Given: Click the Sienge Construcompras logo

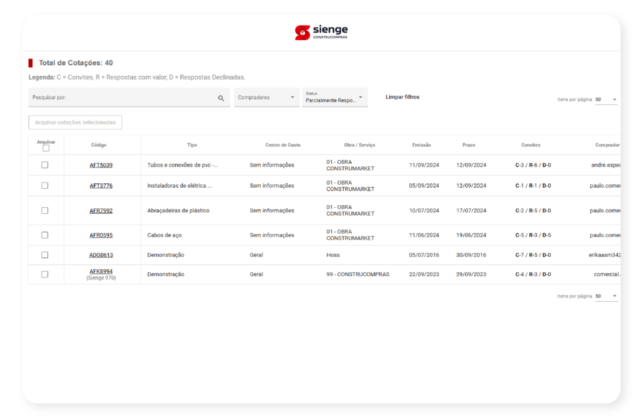Looking at the screenshot, I should click(321, 33).
